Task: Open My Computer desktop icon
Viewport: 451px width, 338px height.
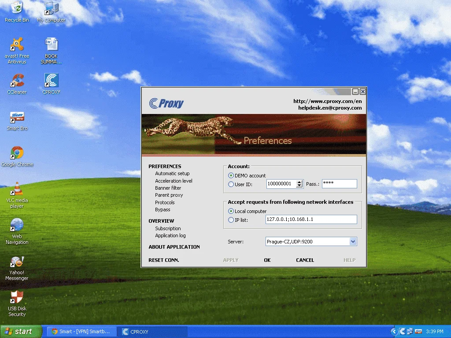Action: [51, 11]
